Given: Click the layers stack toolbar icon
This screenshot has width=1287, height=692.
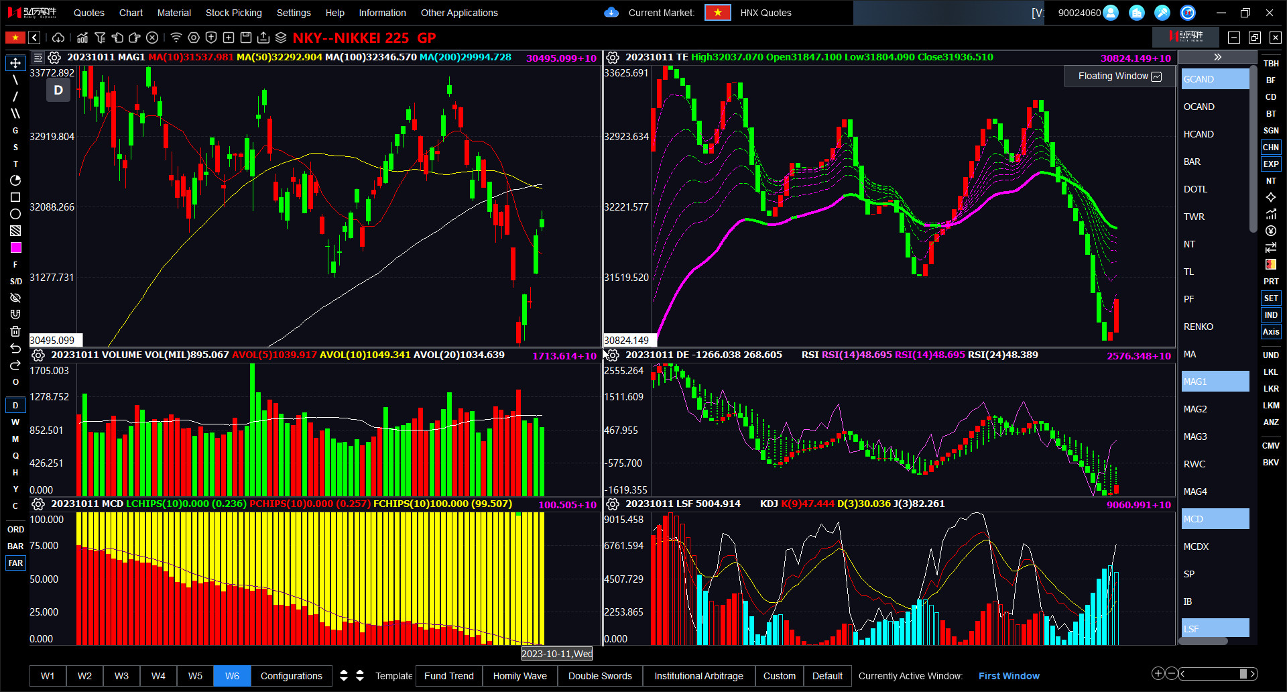Looking at the screenshot, I should (281, 38).
